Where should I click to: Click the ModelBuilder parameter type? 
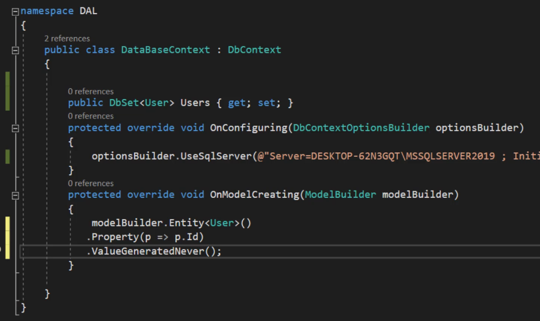click(x=340, y=195)
